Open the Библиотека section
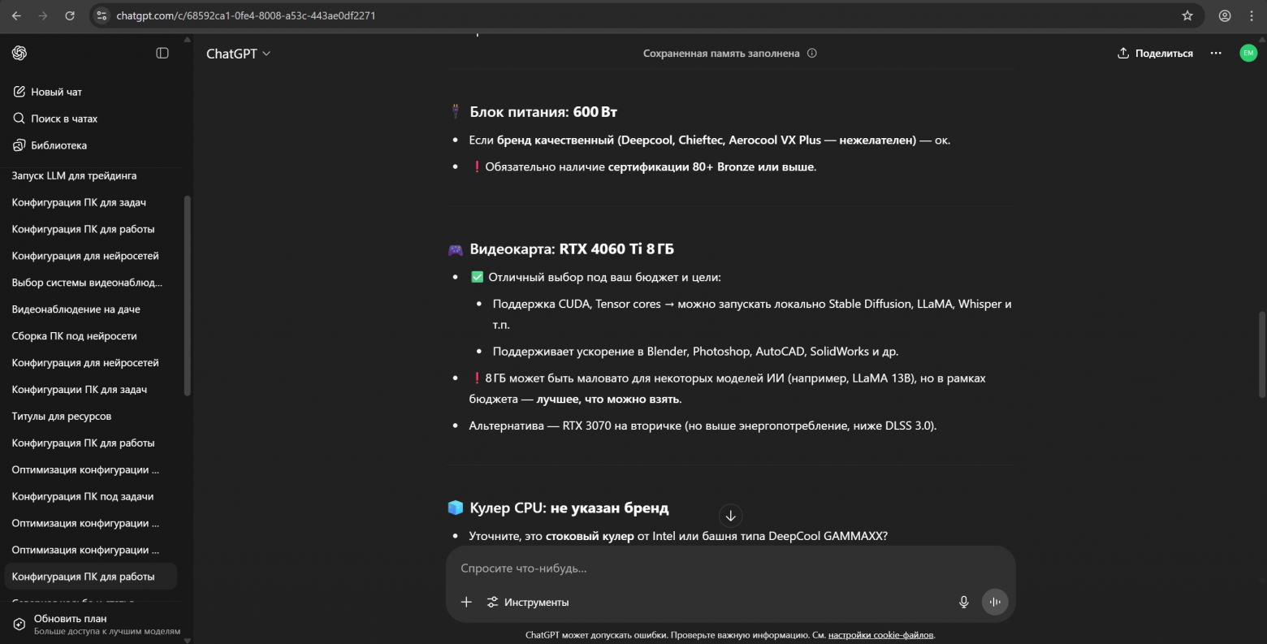 coord(58,145)
